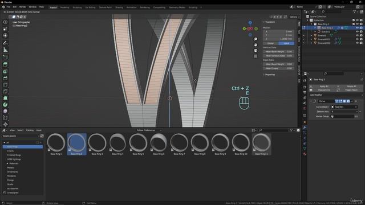Open the Render properties tab icon
365x205 pixels.
point(305,87)
